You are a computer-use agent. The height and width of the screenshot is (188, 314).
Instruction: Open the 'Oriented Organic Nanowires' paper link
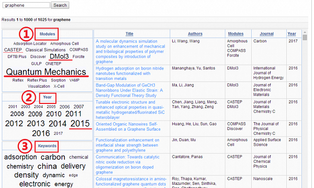[128, 126]
